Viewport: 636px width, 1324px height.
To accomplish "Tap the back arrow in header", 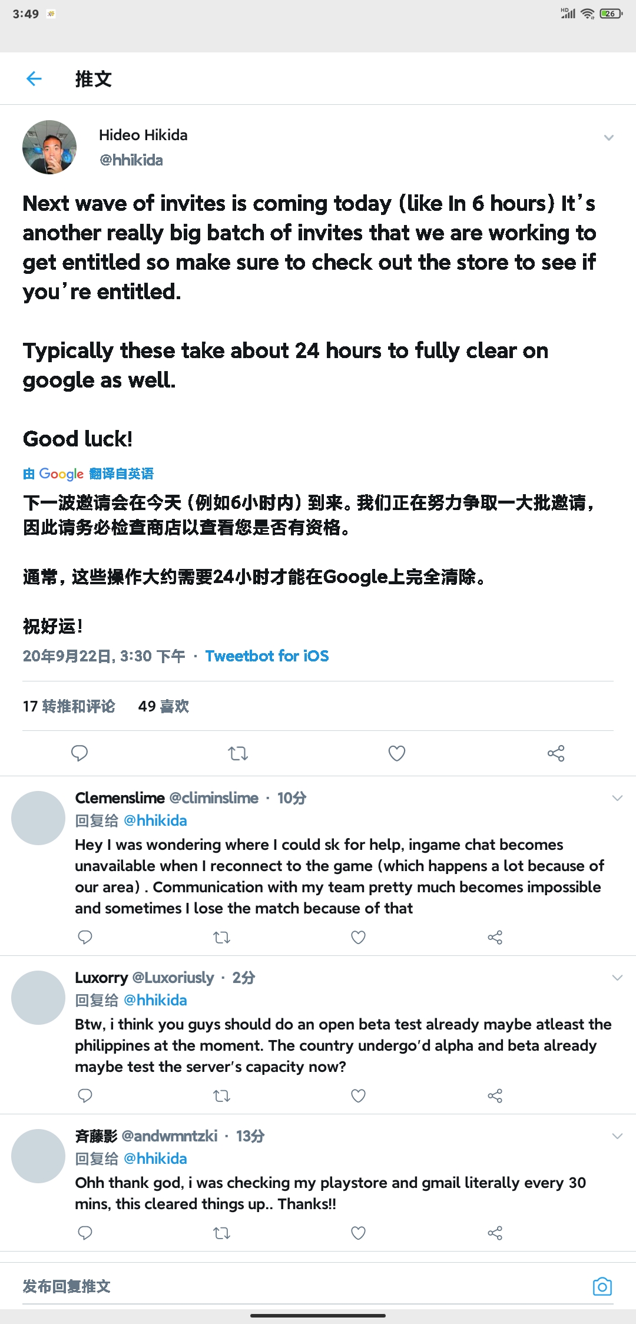I will pos(34,78).
